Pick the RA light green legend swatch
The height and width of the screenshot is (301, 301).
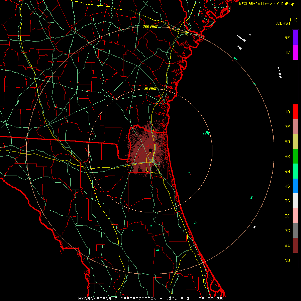[295, 171]
